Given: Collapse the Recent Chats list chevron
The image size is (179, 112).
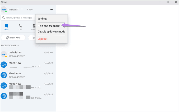Looking at the screenshot, I should (x=18, y=46).
